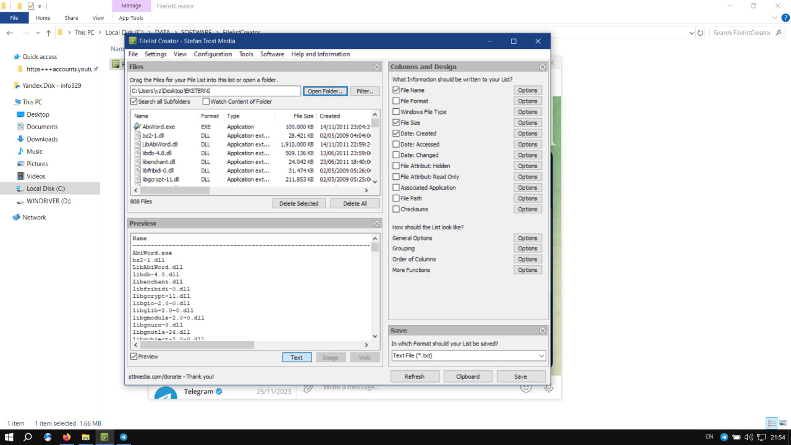Launch Firefox from the taskbar
The width and height of the screenshot is (791, 445).
click(66, 437)
